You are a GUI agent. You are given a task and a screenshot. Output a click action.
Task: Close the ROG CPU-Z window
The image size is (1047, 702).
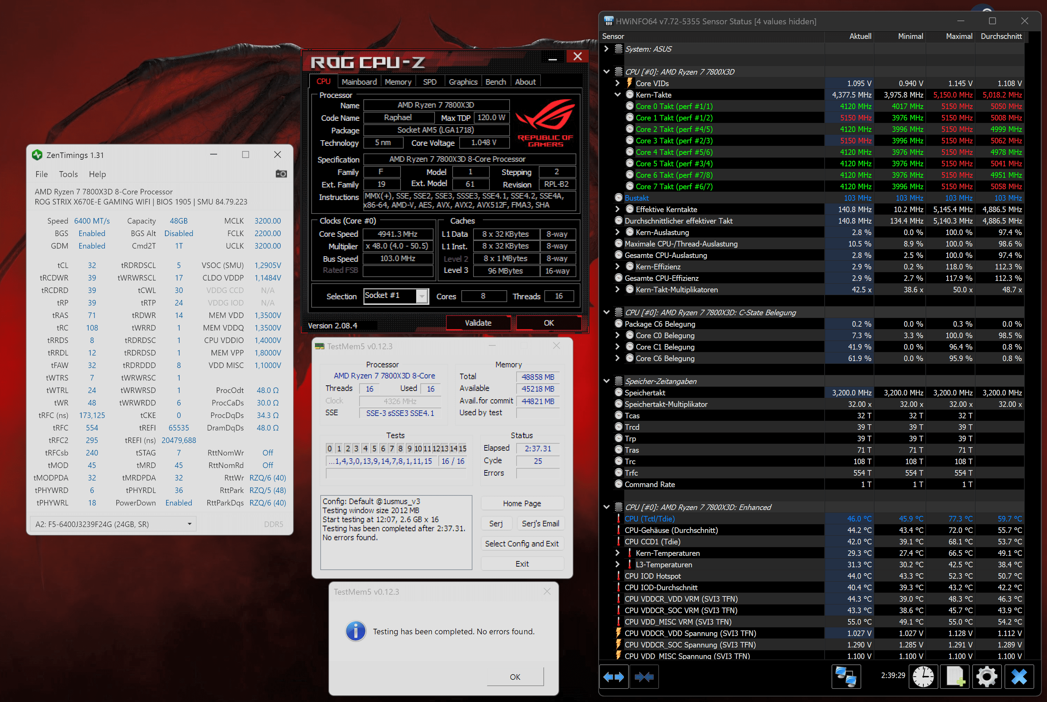pyautogui.click(x=577, y=56)
